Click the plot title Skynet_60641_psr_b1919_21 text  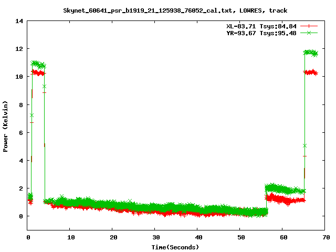[x=175, y=10]
